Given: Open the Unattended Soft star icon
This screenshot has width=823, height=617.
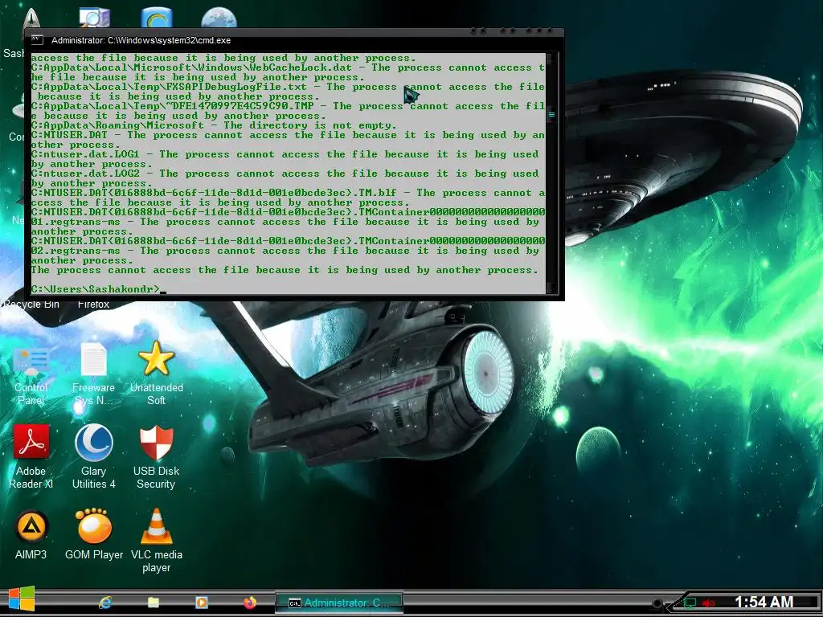Looking at the screenshot, I should click(157, 374).
